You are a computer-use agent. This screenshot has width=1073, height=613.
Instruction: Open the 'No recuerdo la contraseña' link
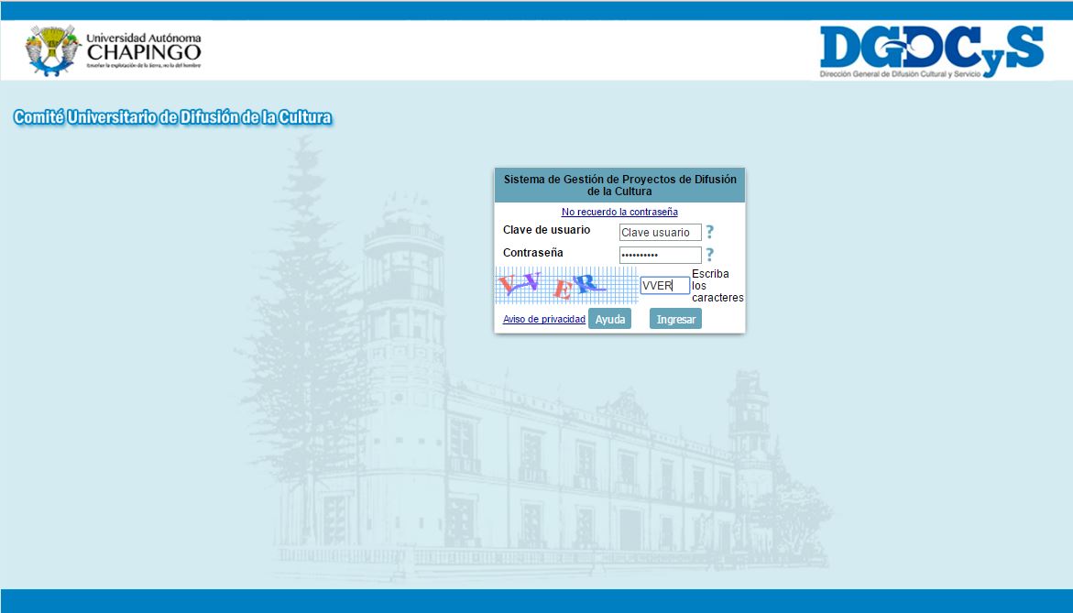coord(619,212)
